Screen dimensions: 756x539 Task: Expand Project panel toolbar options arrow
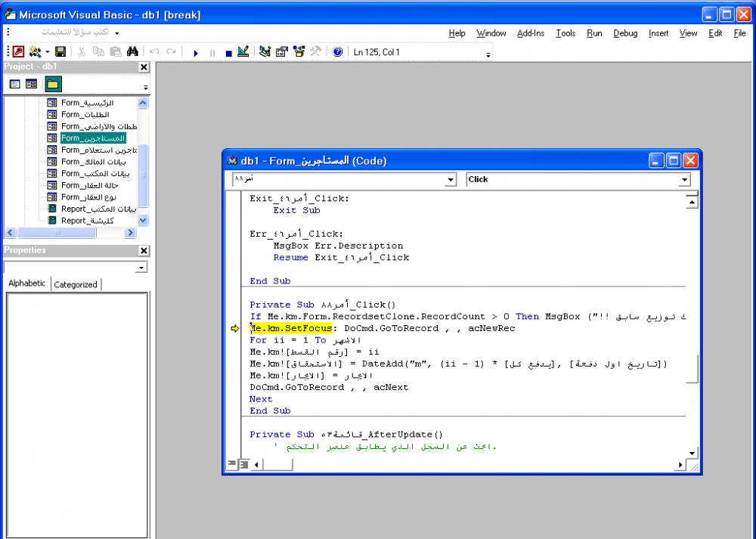[145, 87]
